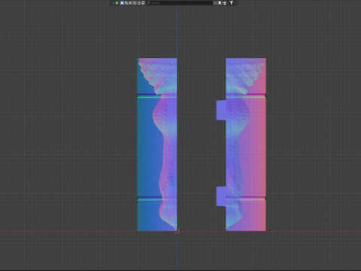
Task: Select the left normal-shaded mesh half
Action: (x=157, y=145)
